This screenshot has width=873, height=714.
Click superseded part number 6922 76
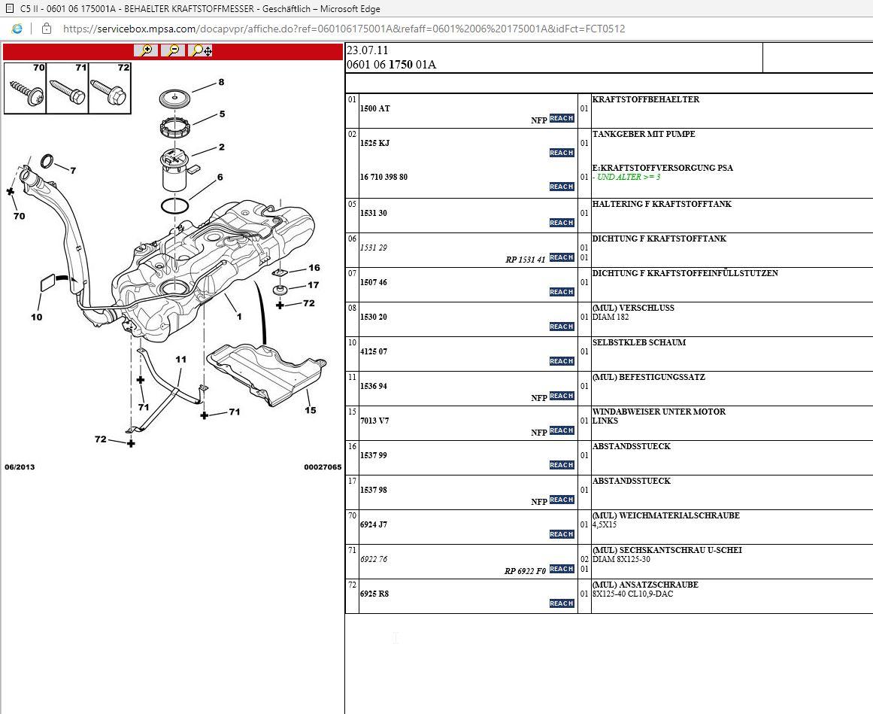pos(374,559)
